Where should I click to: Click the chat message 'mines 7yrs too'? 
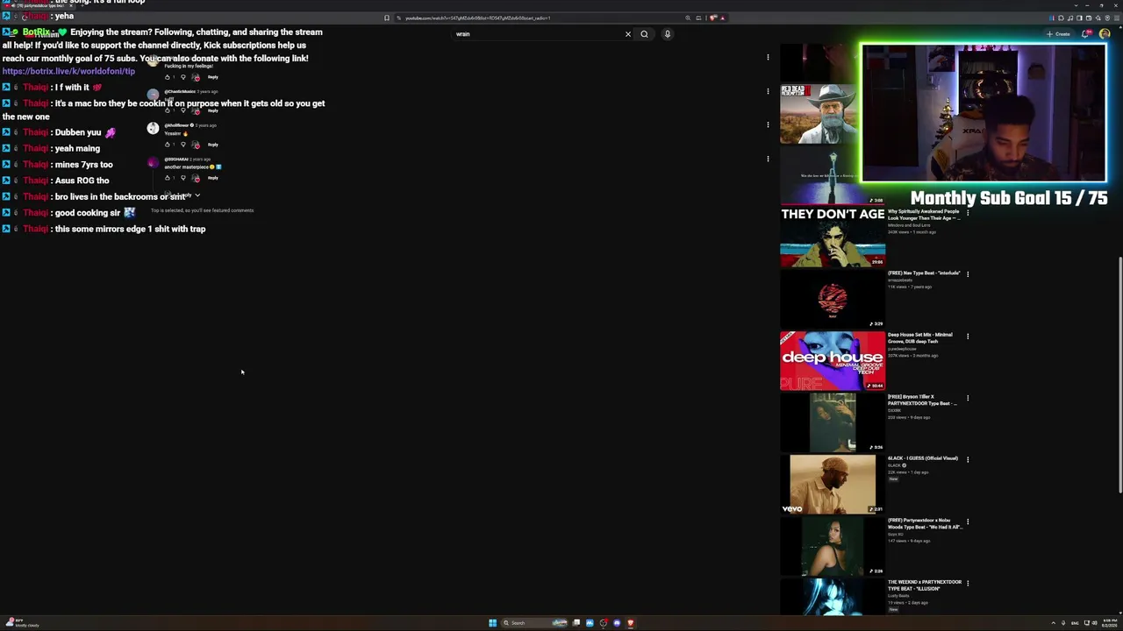click(83, 165)
